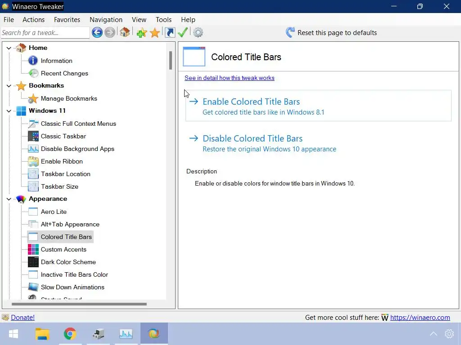This screenshot has height=345, width=461.
Task: Open the File menu
Action: click(9, 20)
